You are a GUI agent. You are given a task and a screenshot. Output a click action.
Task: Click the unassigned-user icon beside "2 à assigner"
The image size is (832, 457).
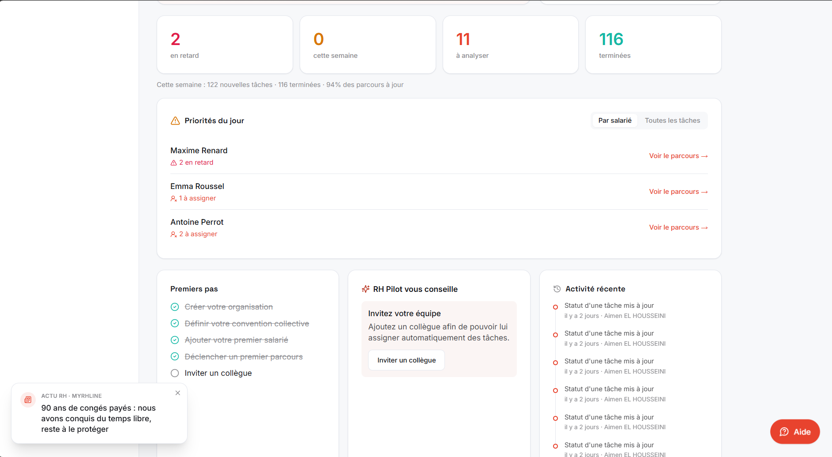(x=174, y=234)
